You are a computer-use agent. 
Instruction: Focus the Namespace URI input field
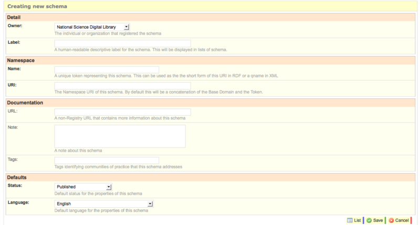123,86
